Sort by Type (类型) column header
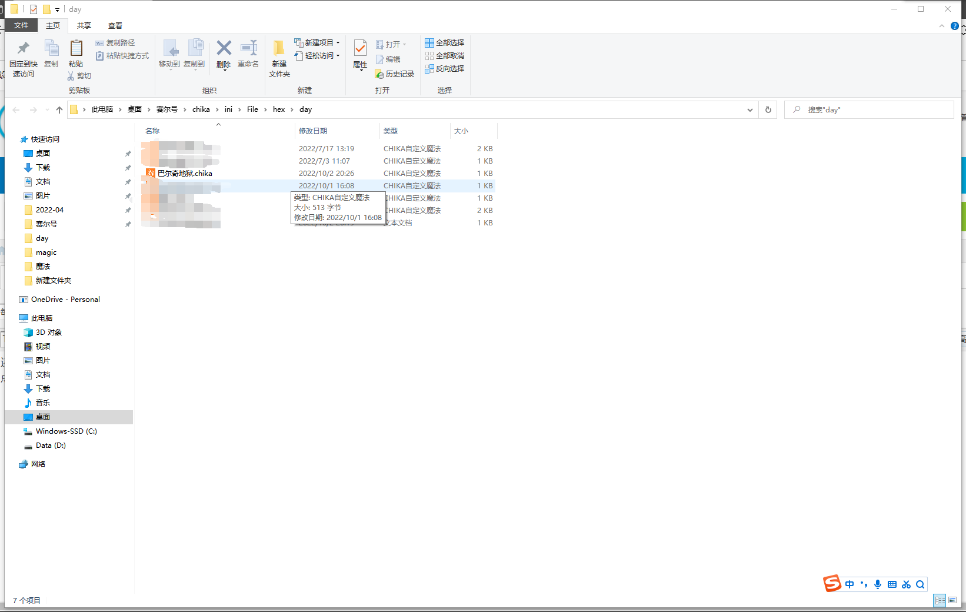Viewport: 966px width, 612px height. pyautogui.click(x=415, y=131)
